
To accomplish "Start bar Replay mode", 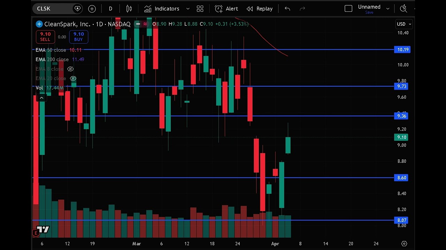I will click(260, 9).
